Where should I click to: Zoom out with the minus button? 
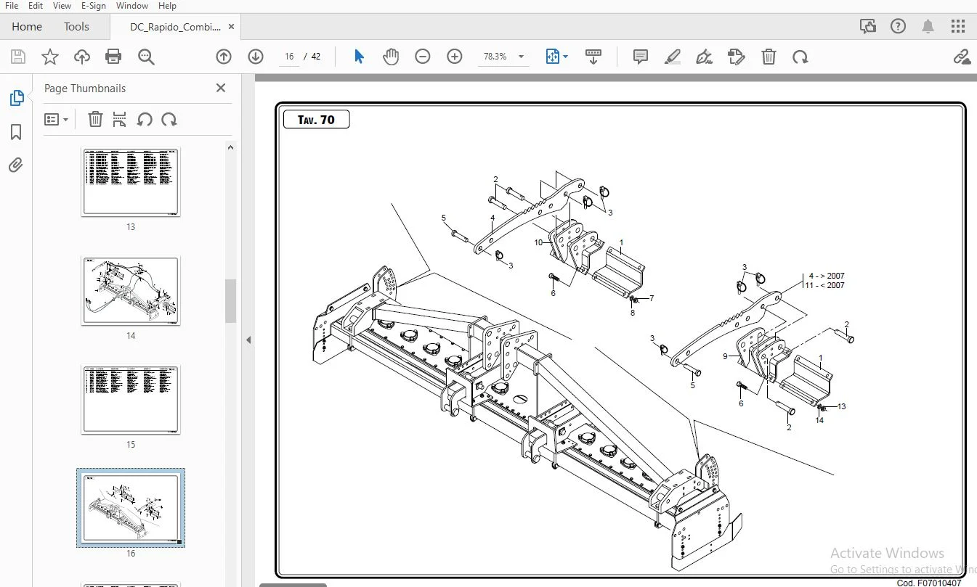(423, 57)
